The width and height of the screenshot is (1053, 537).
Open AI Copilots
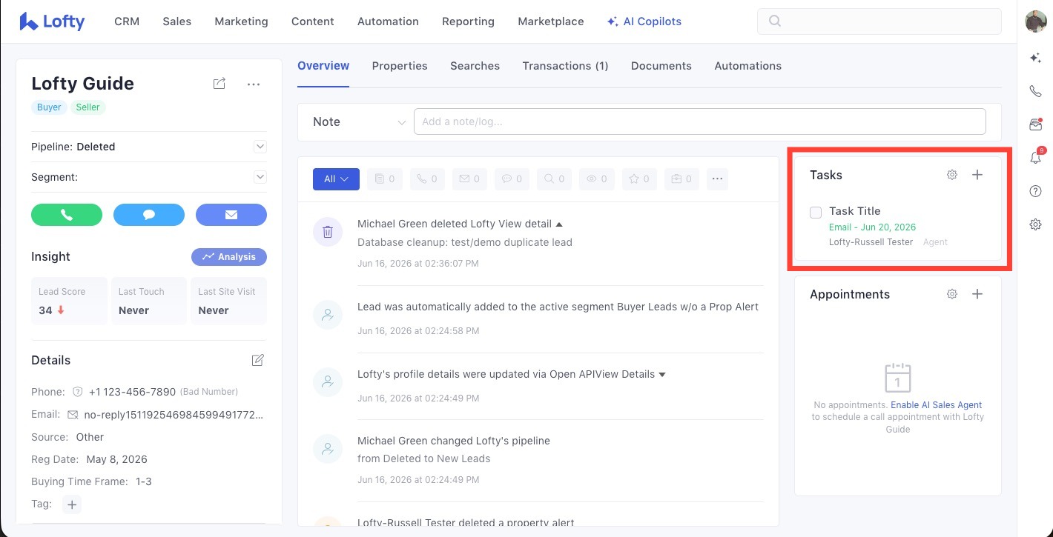(644, 21)
